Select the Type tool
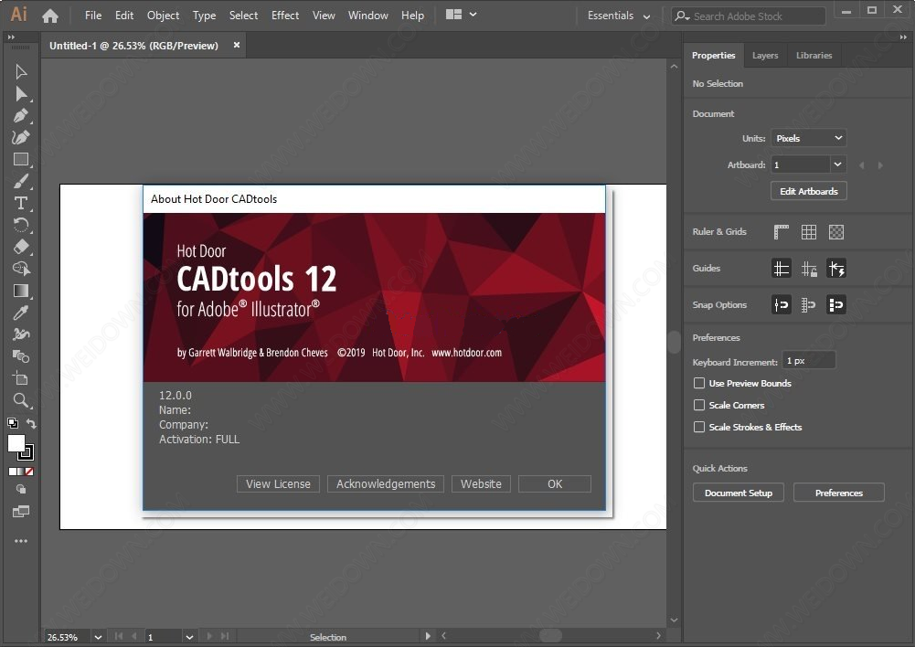 click(21, 203)
